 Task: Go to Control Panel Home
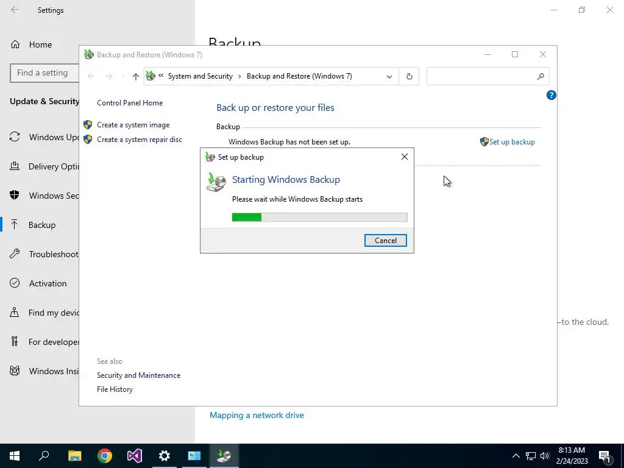tap(130, 102)
